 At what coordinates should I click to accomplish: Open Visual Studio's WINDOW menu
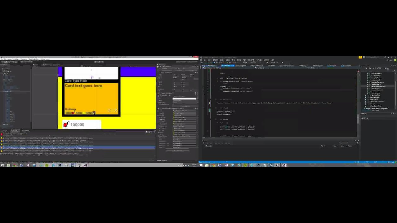tap(266, 60)
